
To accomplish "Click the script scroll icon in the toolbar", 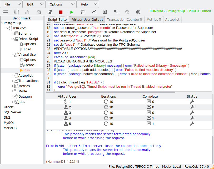I will coord(50,12).
